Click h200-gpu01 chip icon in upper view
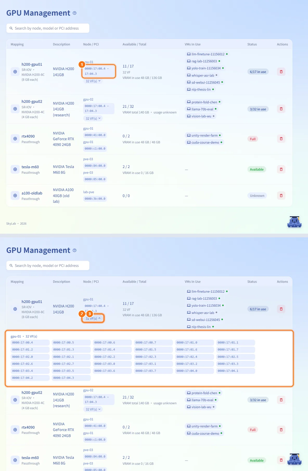 (x=15, y=72)
